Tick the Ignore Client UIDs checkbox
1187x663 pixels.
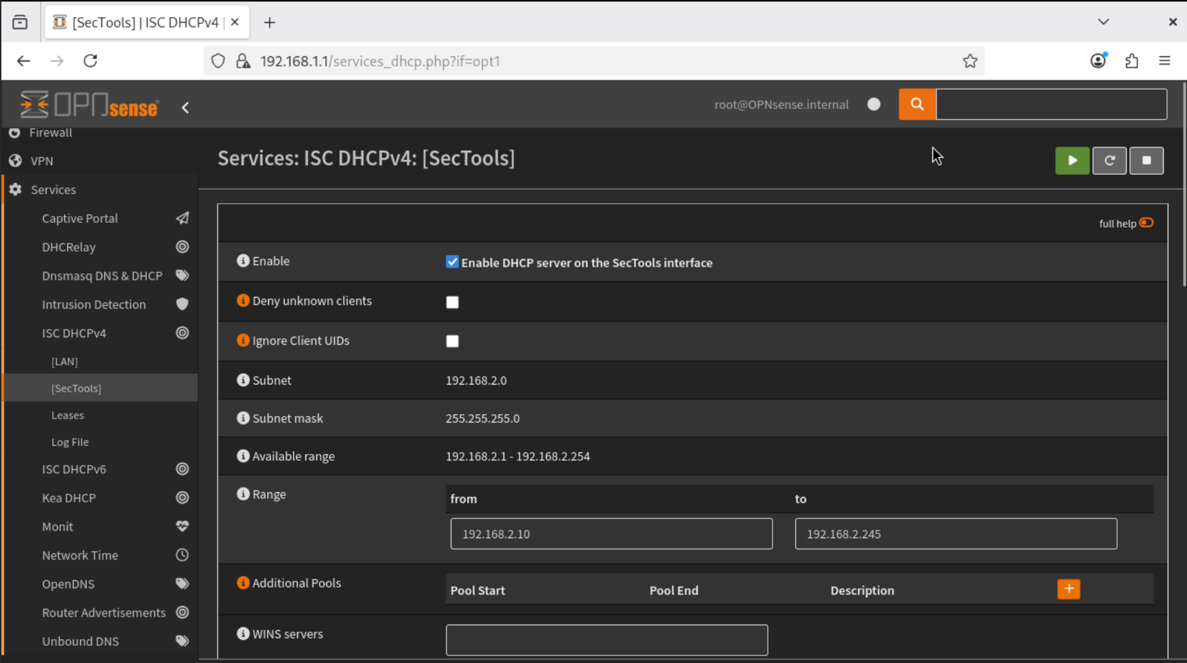(x=452, y=341)
